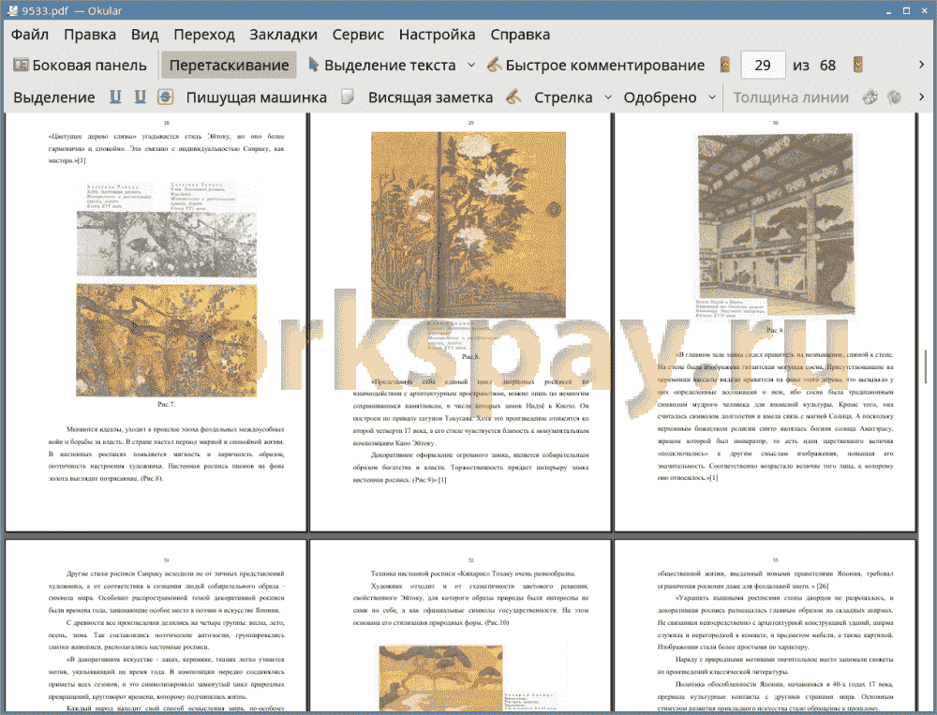Activate the Перетаскивание browse mode
Screen dimensions: 937x715
pyautogui.click(x=229, y=66)
